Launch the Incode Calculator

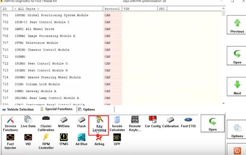(117, 124)
